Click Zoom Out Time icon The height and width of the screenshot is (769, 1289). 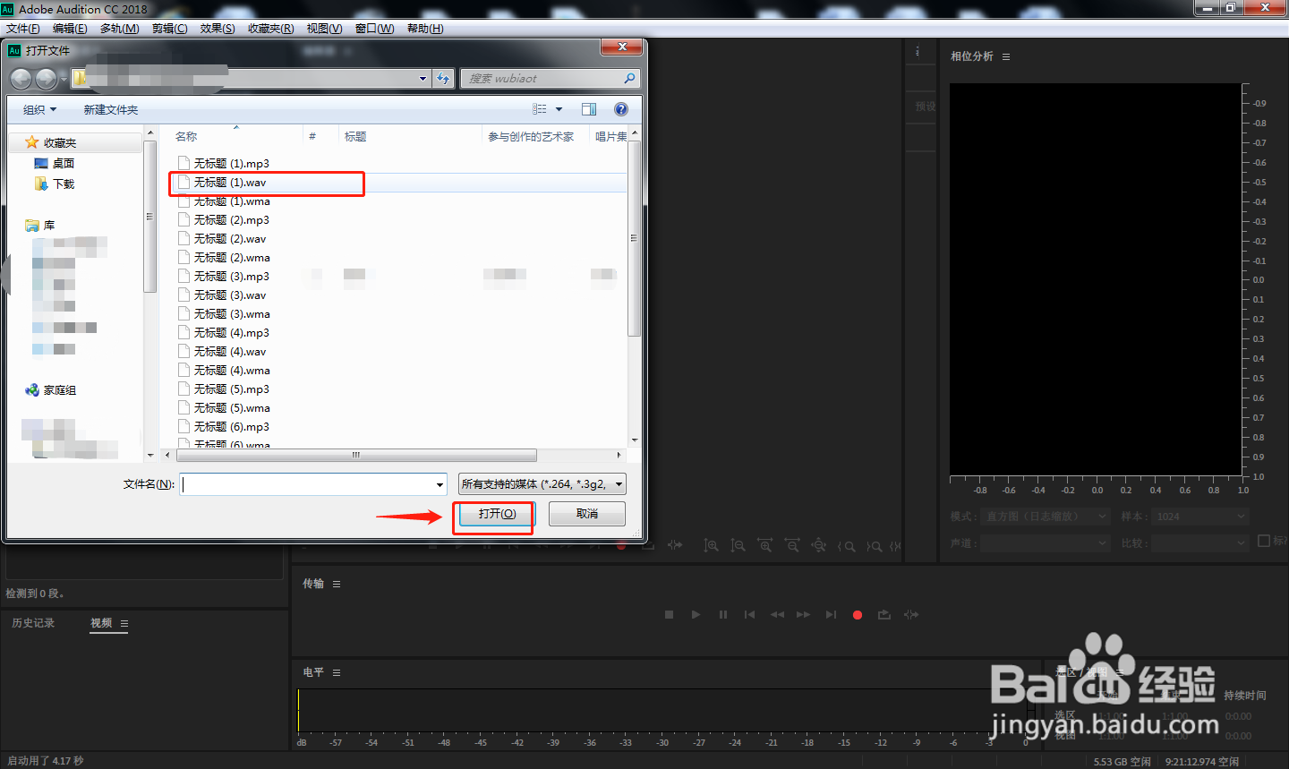tap(792, 545)
